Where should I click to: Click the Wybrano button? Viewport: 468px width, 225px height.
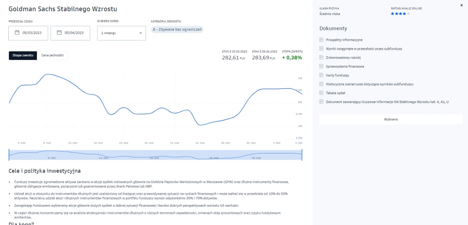coord(391,119)
